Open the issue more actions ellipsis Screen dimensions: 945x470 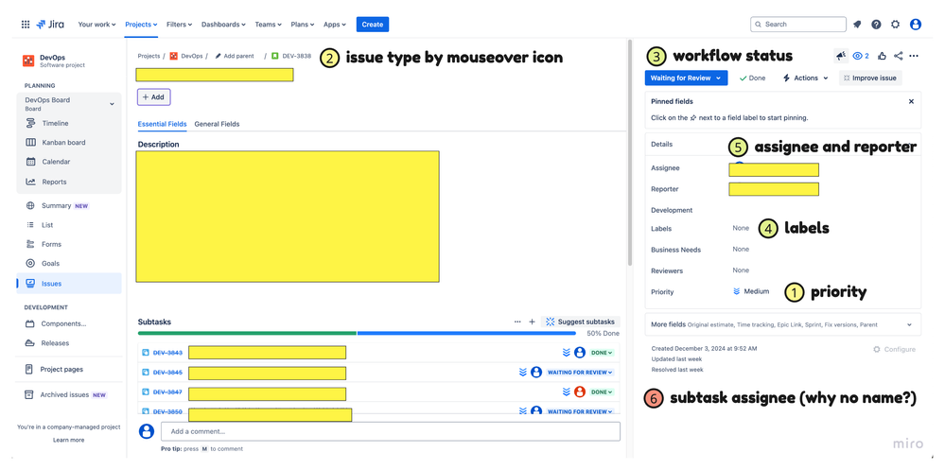tap(914, 56)
